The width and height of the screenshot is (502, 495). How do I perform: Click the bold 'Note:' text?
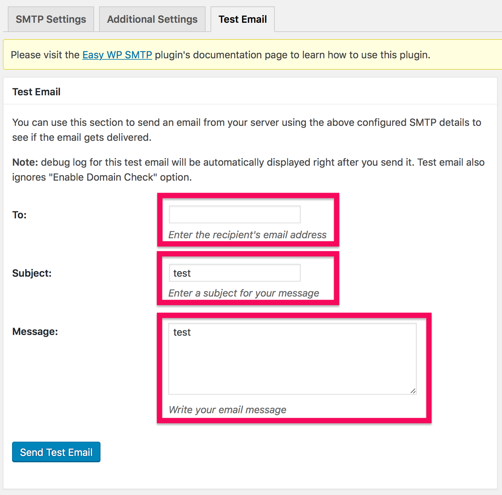25,162
